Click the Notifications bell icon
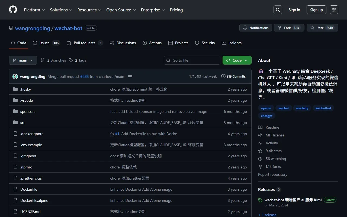 (245, 27)
